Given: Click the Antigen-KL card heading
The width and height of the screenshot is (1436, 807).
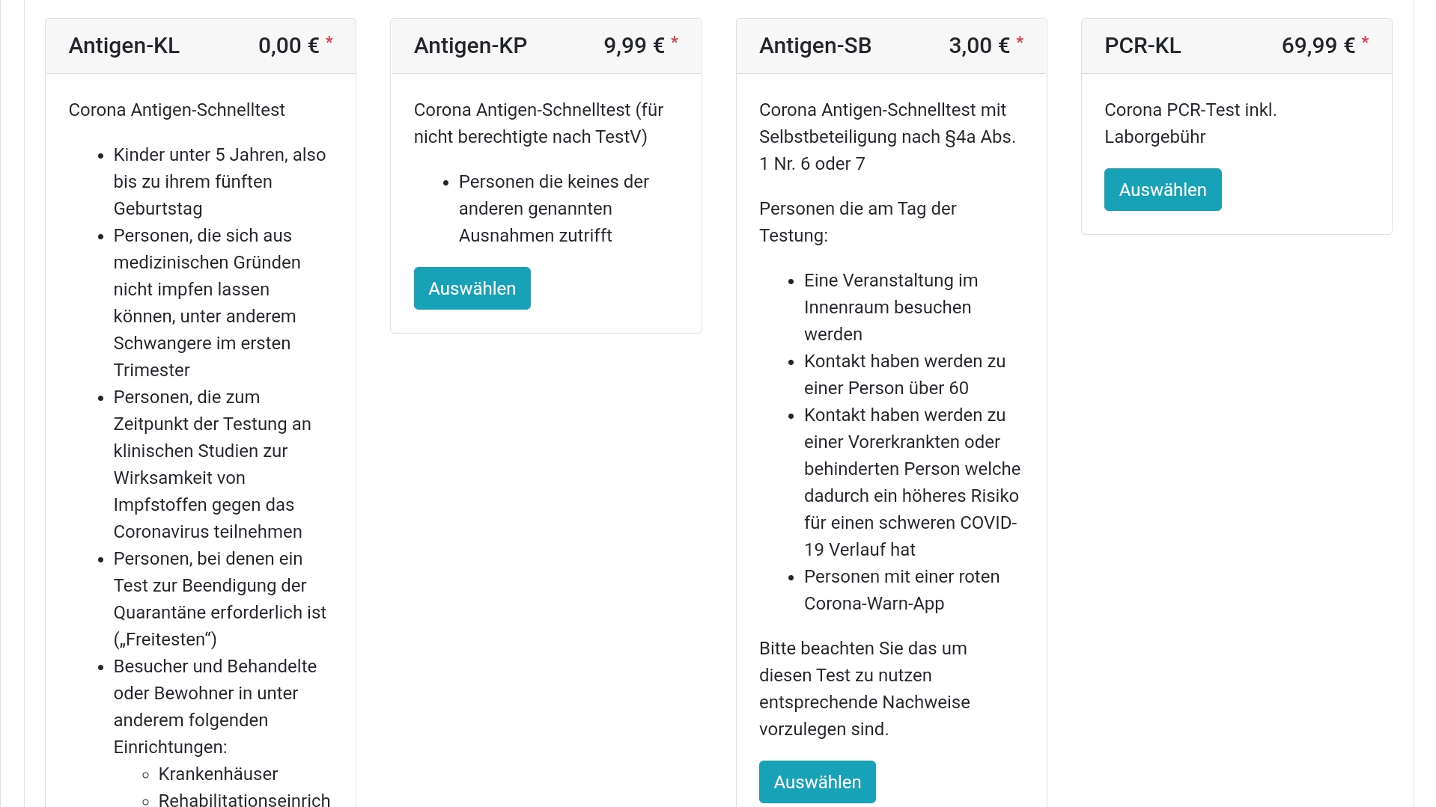Looking at the screenshot, I should [x=124, y=46].
